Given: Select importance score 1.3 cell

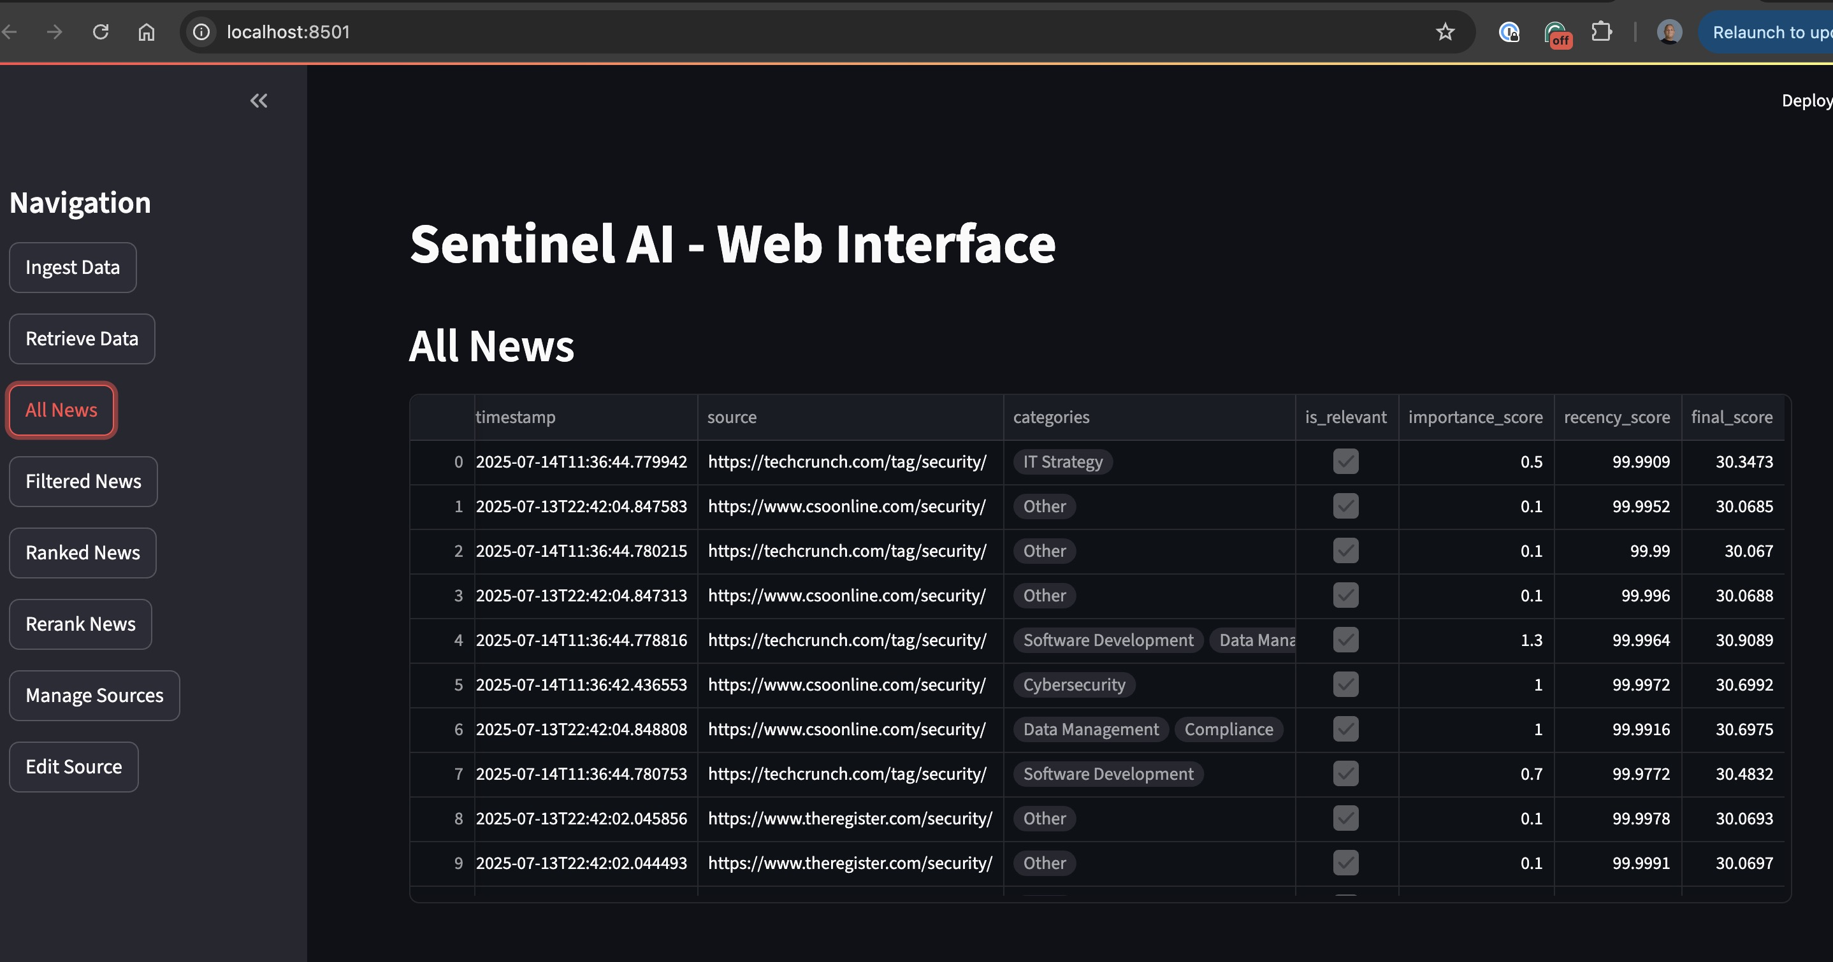Looking at the screenshot, I should pos(1477,640).
